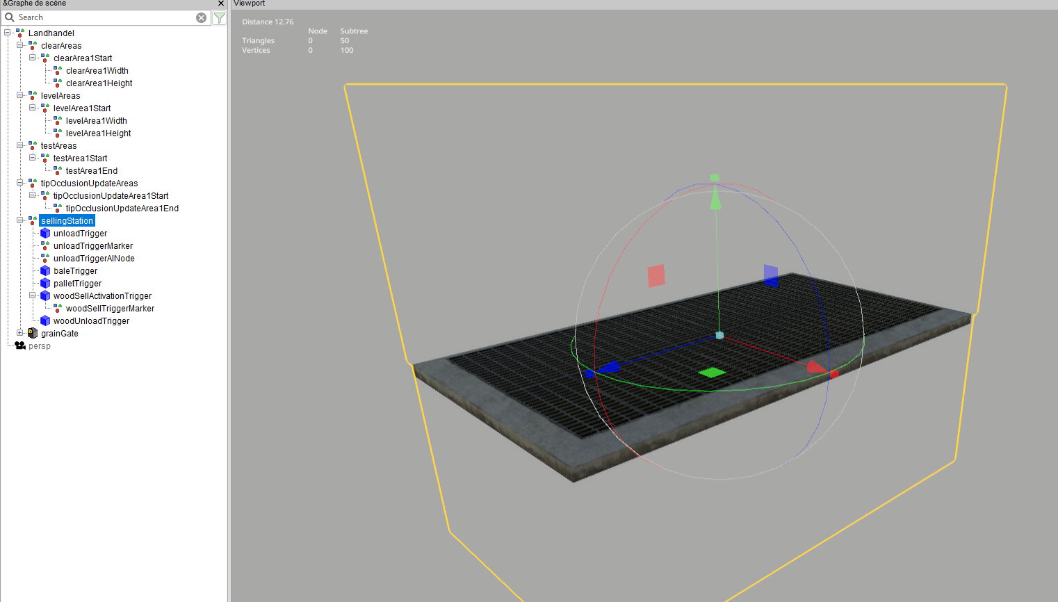Click the green Y-axis arrow of the gizmo
1058x602 pixels.
(715, 197)
